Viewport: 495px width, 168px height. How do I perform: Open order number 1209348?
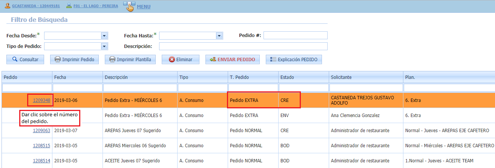point(41,100)
